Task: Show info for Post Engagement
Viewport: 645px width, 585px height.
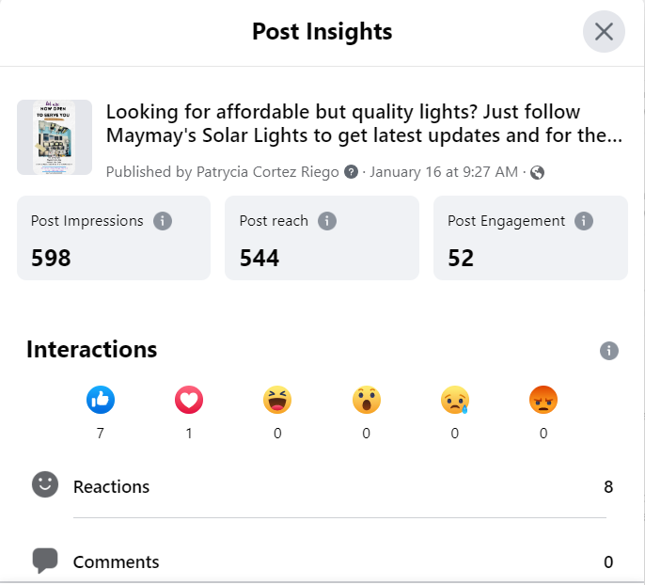Action: click(584, 221)
